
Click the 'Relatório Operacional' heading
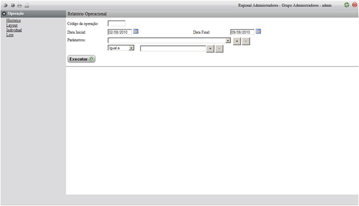tap(87, 14)
